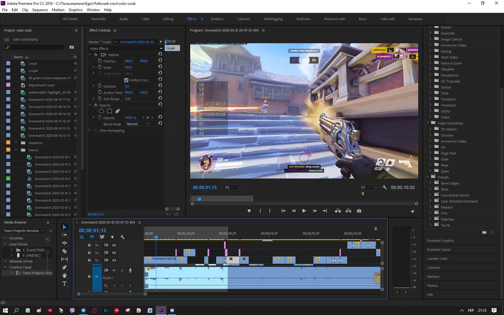Click Mark Out bracket in Program monitor
504x315 pixels.
click(x=270, y=211)
